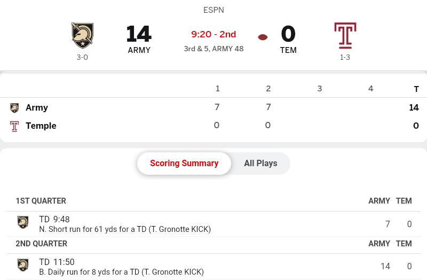This screenshot has height=280, width=427.
Task: Click the 3rd & 5, ARMY 48 down text
Action: point(213,48)
